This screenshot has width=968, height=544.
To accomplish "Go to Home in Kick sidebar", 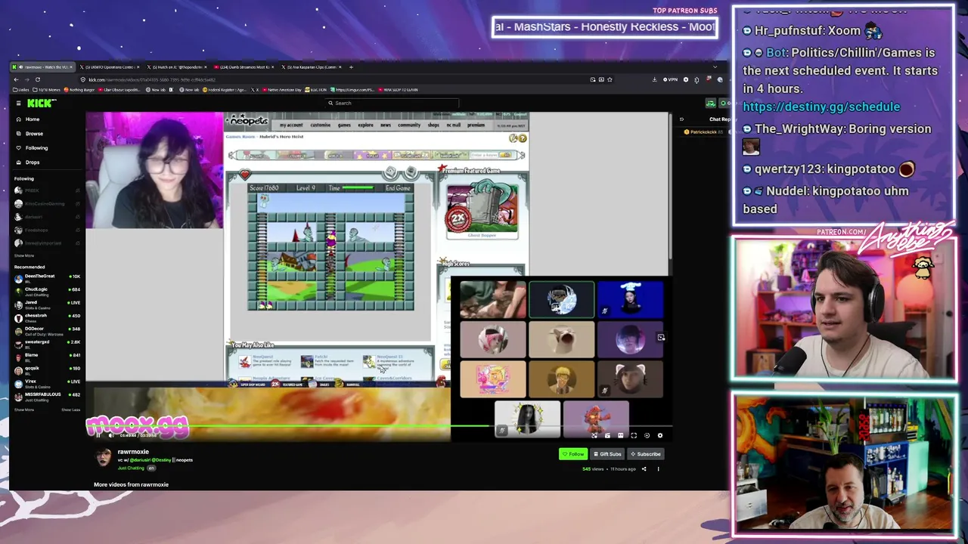I will click(32, 119).
